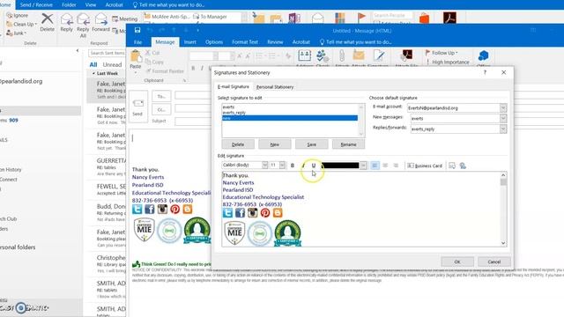This screenshot has height=317, width=564.
Task: Open the Review tab in the message window
Action: click(x=275, y=42)
